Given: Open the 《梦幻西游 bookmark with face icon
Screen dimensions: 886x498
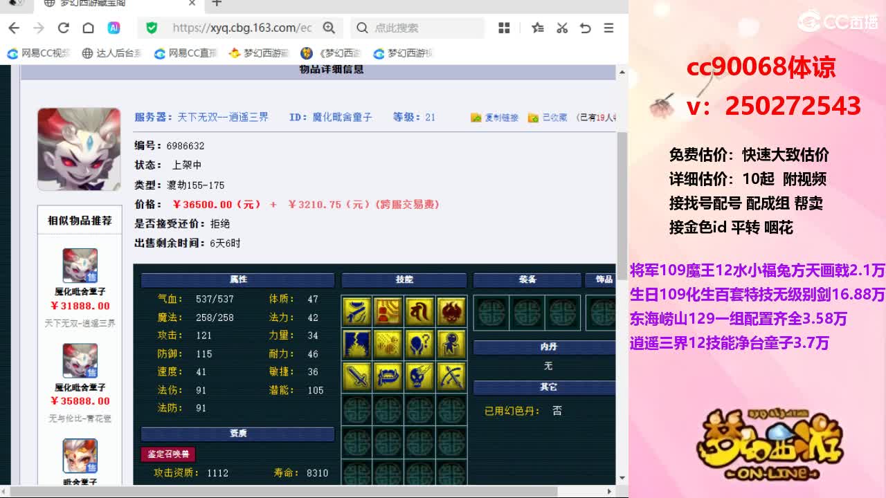Looking at the screenshot, I should click(331, 53).
